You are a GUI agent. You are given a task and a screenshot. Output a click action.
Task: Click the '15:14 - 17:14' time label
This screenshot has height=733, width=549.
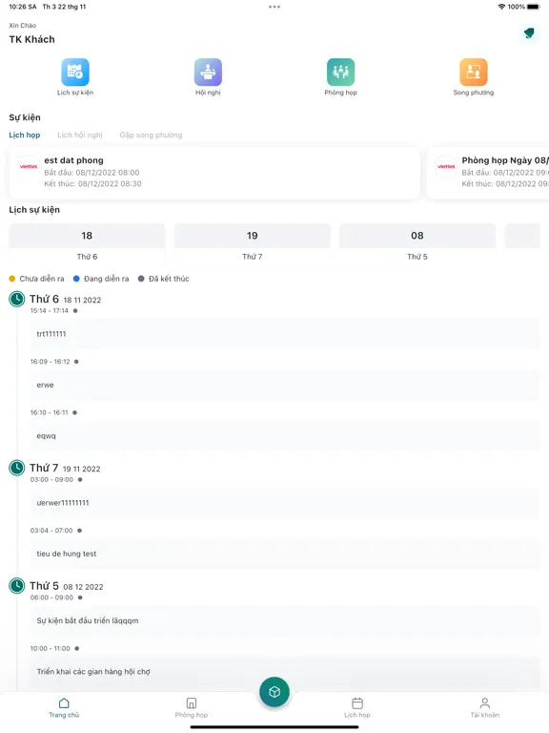[49, 310]
